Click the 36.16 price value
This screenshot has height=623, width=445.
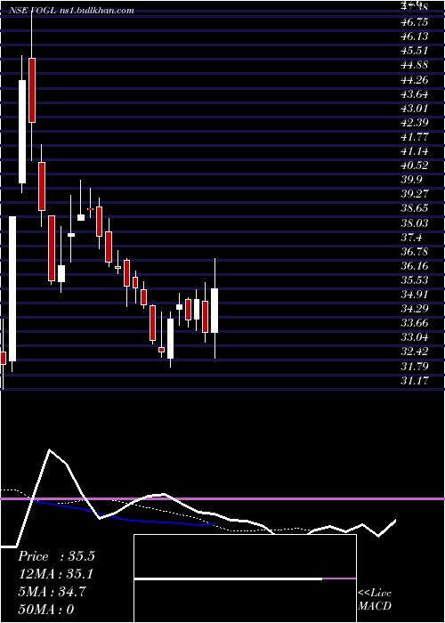pyautogui.click(x=415, y=266)
